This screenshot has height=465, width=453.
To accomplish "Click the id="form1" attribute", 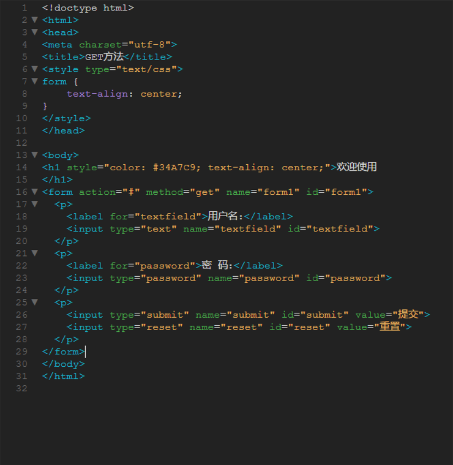I will pos(337,192).
